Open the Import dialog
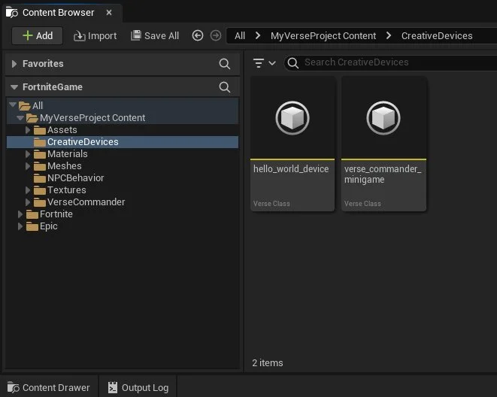Screen dimensions: 497x397 point(95,36)
